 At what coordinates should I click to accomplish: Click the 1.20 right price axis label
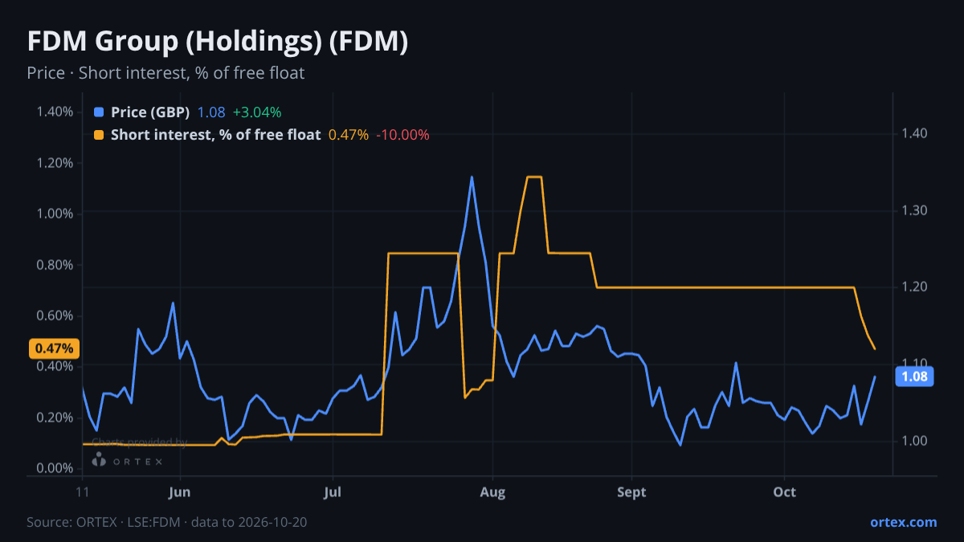tap(914, 287)
